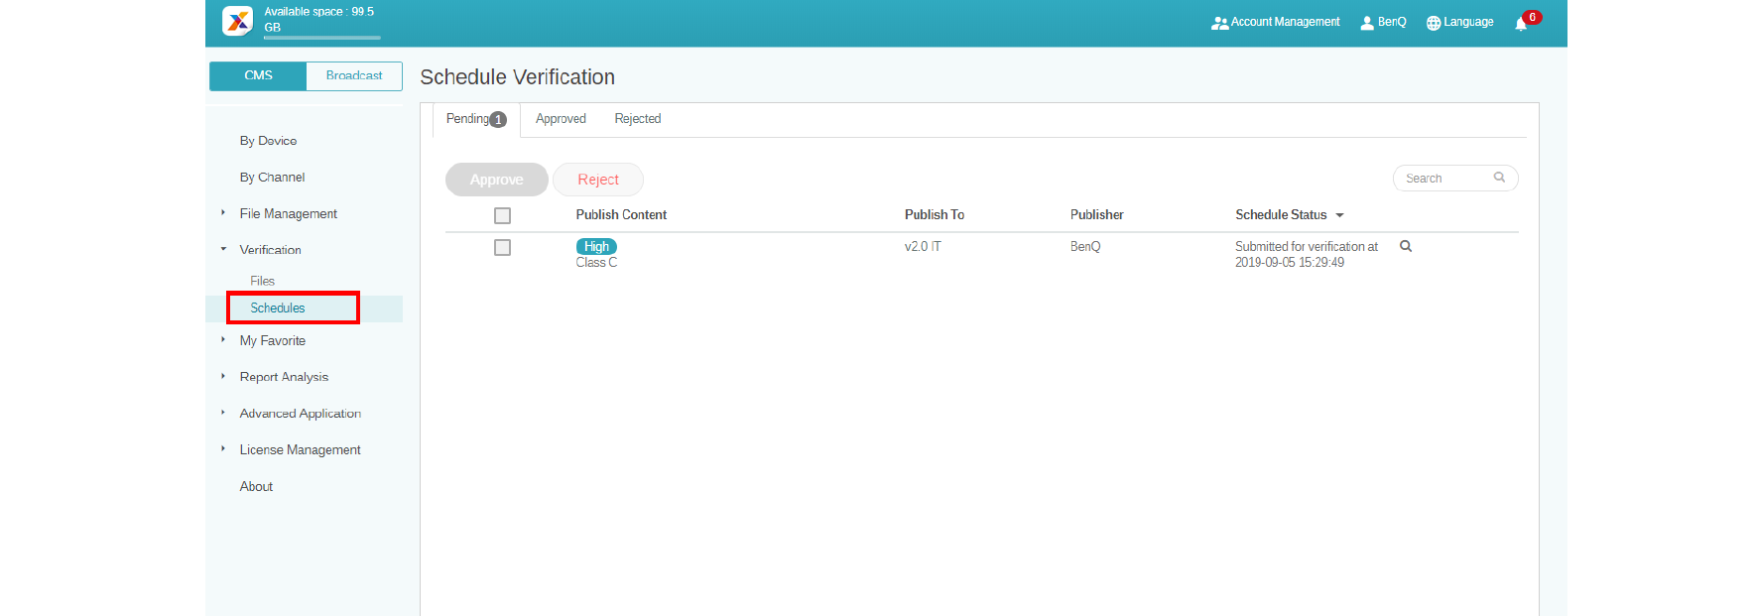Switch to the Rejected tab
Viewport: 1755px width, 616px height.
637,119
